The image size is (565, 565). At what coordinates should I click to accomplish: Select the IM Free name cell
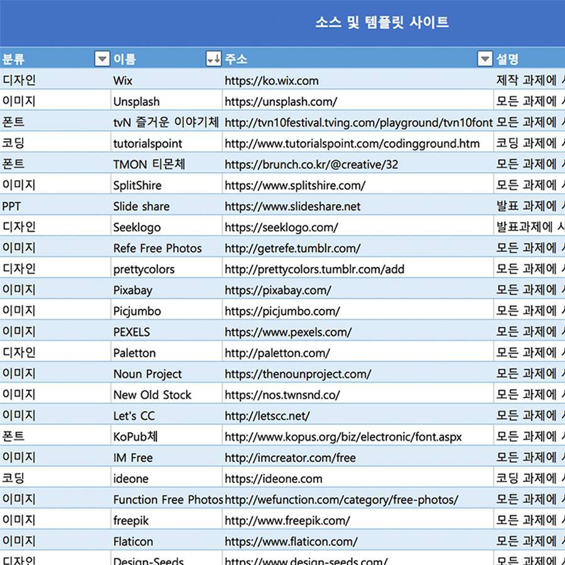point(166,457)
